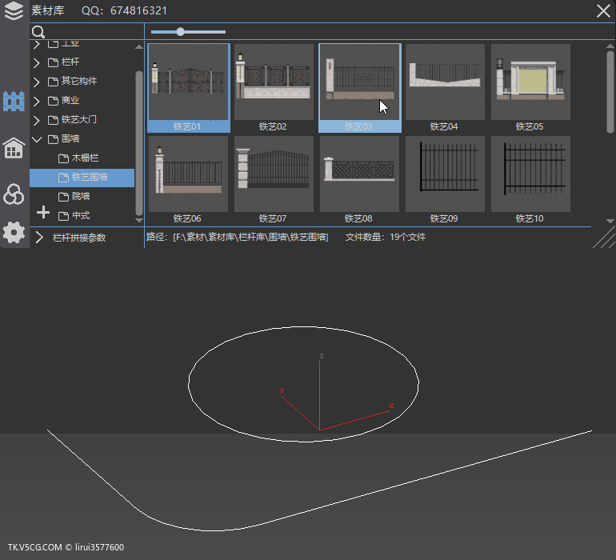Click the three overlapping circles icon
Image resolution: width=616 pixels, height=560 pixels.
pos(14,194)
